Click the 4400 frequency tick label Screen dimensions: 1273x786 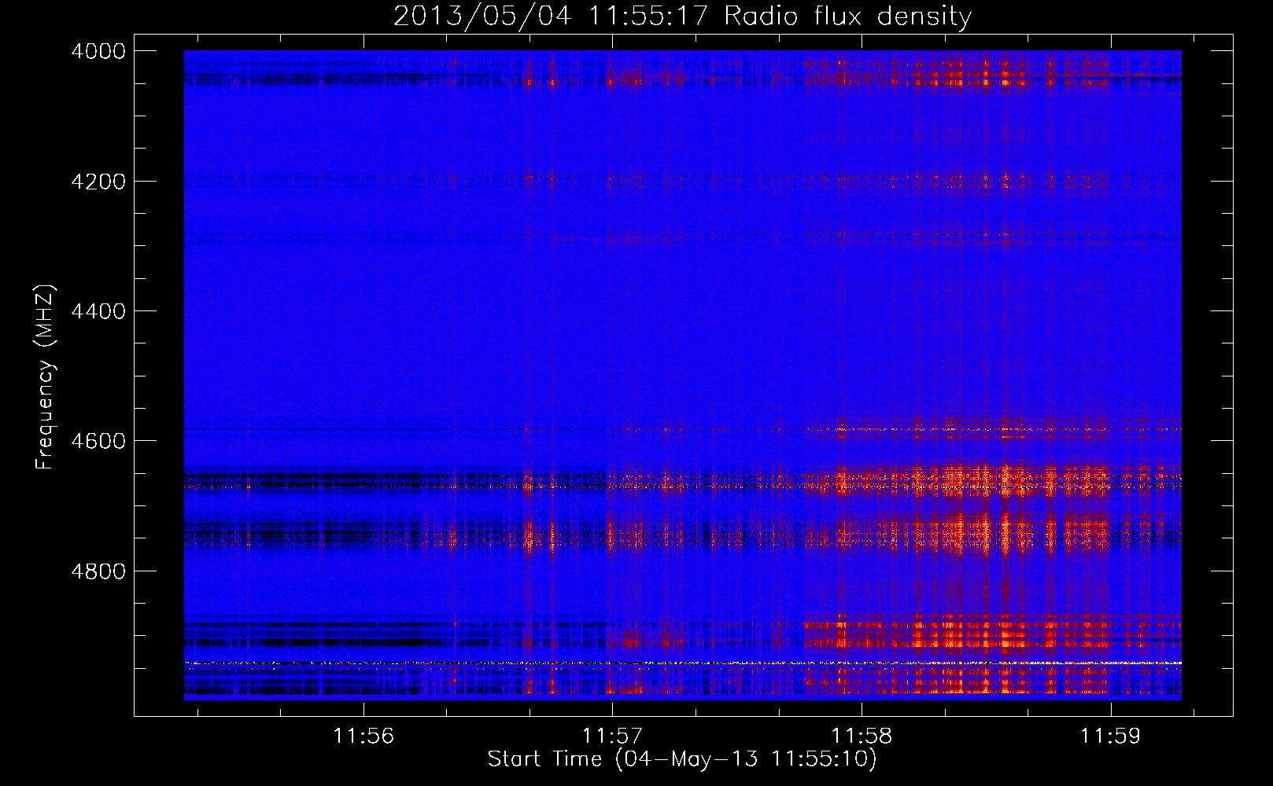point(98,311)
